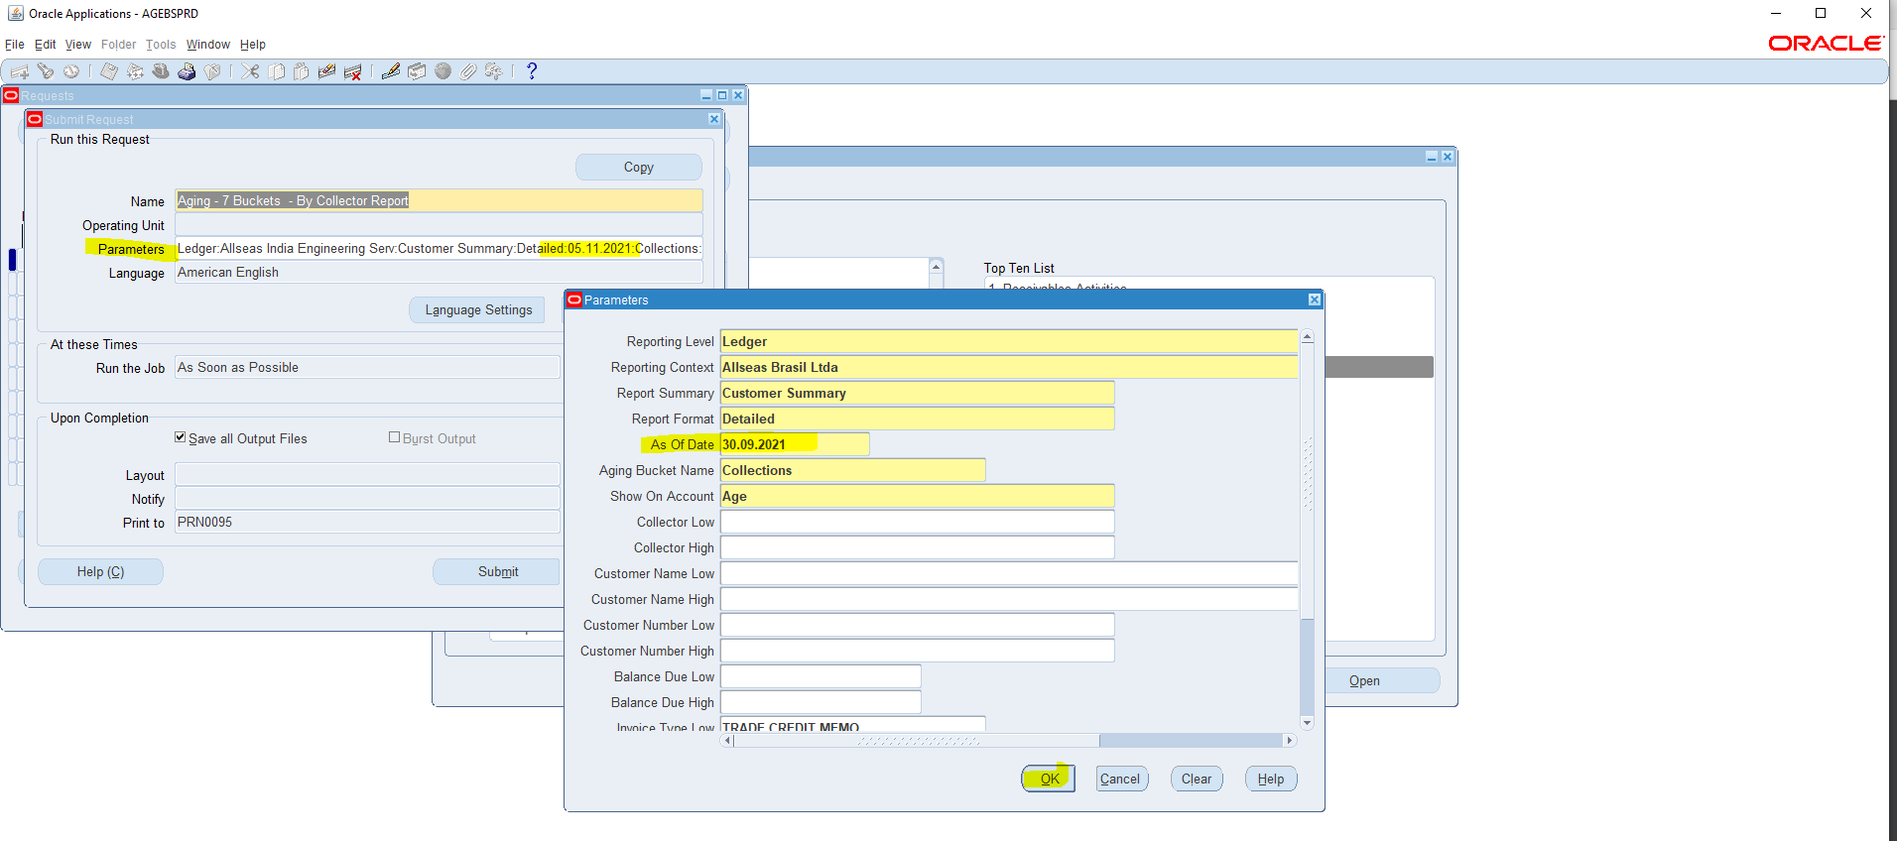Image resolution: width=1897 pixels, height=841 pixels.
Task: Click the Parameters horizontal scrollbar left arrow
Action: [727, 740]
